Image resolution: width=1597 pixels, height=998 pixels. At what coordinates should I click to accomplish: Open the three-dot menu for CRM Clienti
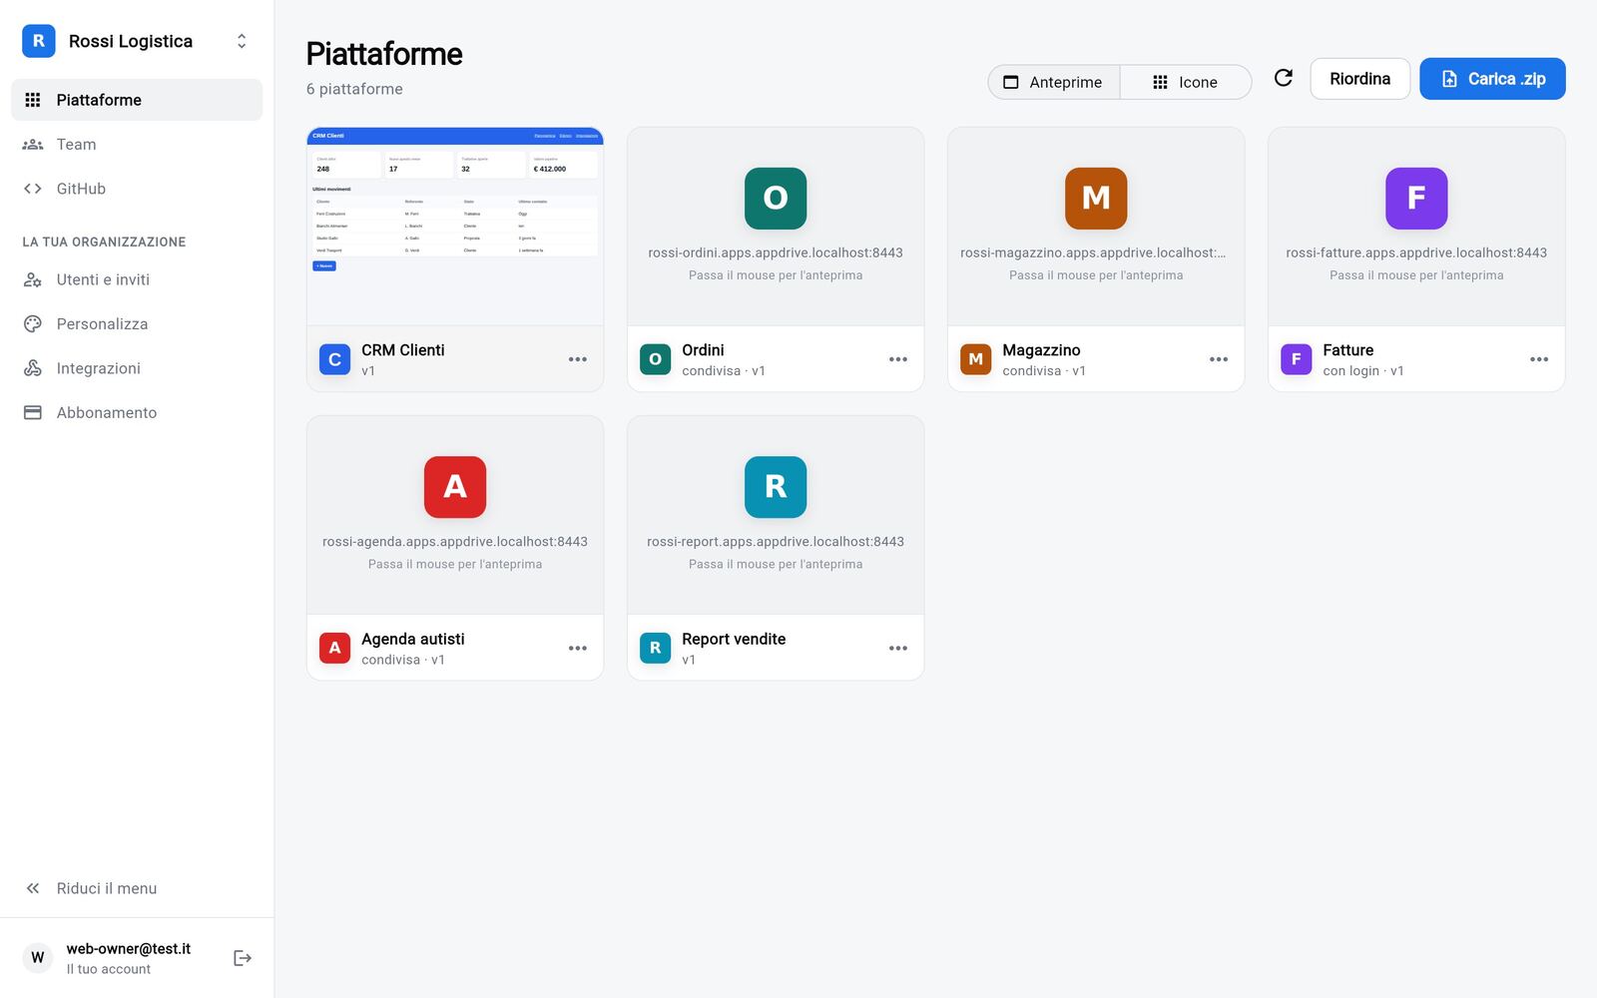pyautogui.click(x=578, y=359)
